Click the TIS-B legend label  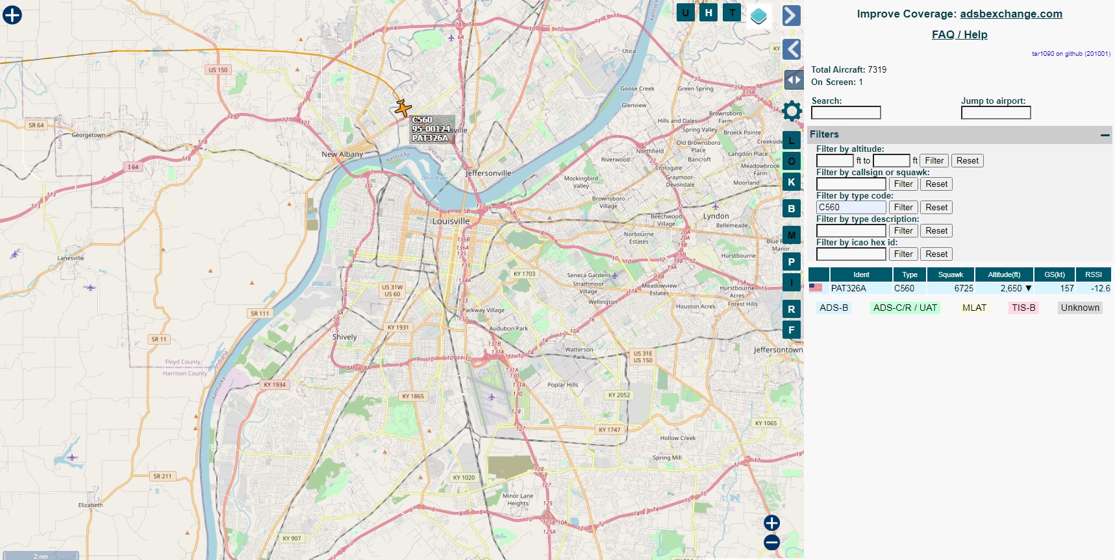1023,308
